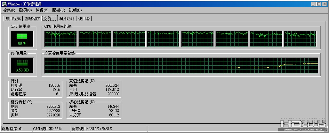
Task: Open the 關機(U) menu
Action: pyautogui.click(x=59, y=10)
